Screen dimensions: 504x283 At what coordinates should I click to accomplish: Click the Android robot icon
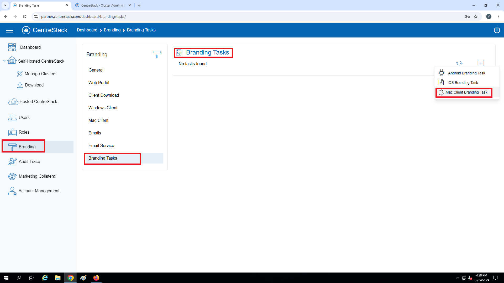tap(442, 73)
